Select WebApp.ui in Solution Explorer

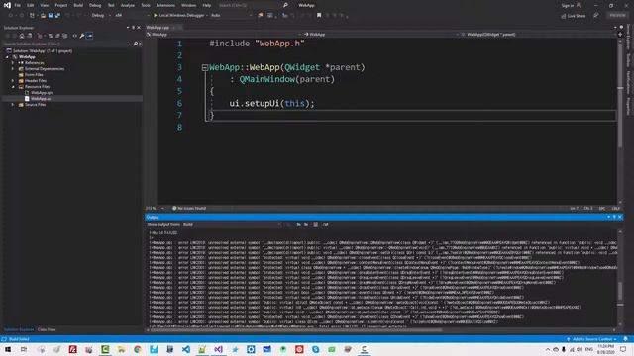click(41, 99)
